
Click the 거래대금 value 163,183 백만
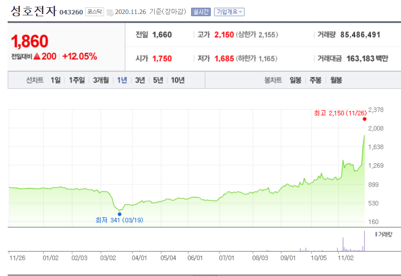[367, 59]
